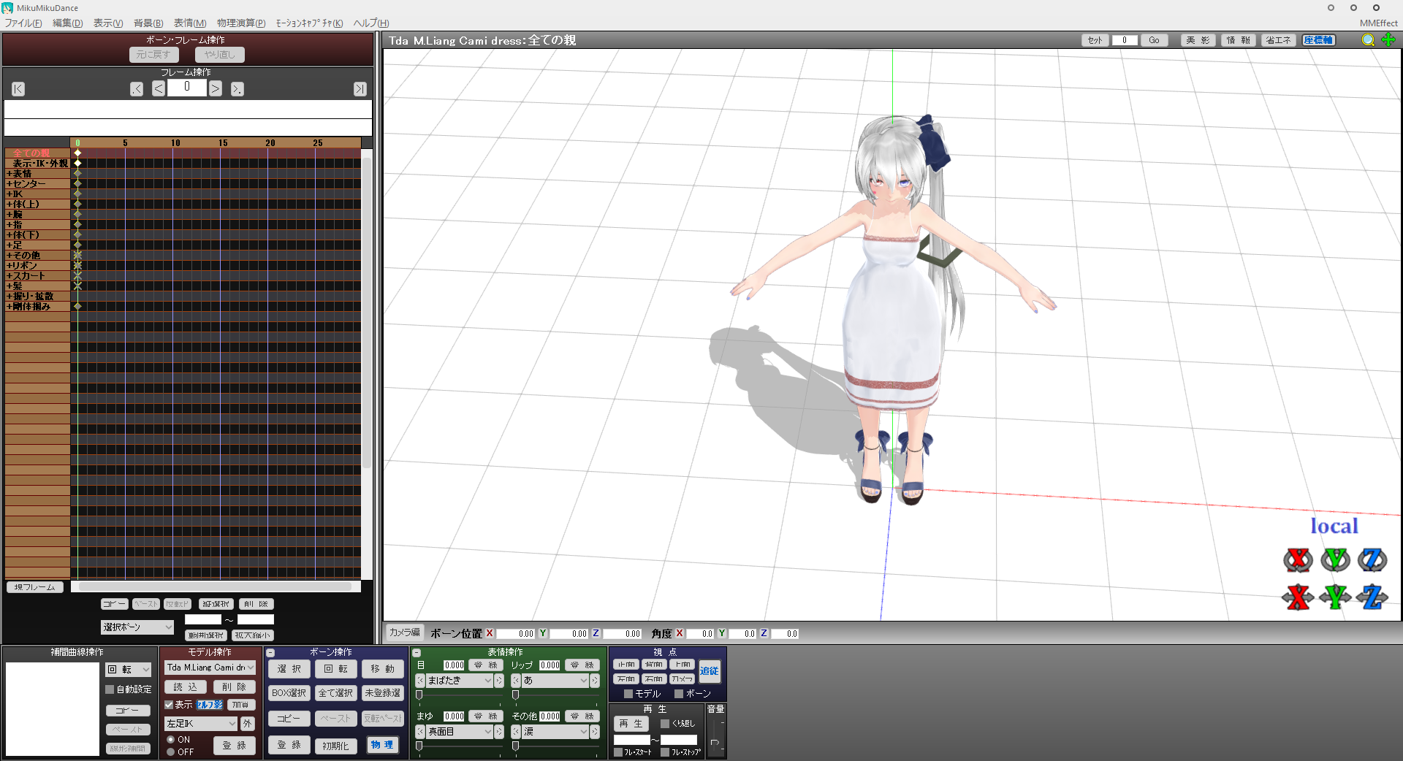This screenshot has width=1403, height=761.
Task: Click previous eye morph arrow beside まばたき
Action: (x=420, y=681)
